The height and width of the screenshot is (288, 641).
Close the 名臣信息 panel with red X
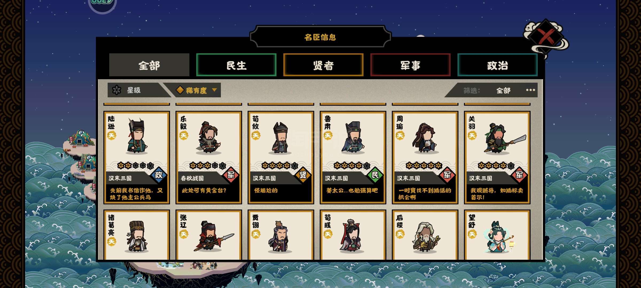(x=546, y=37)
